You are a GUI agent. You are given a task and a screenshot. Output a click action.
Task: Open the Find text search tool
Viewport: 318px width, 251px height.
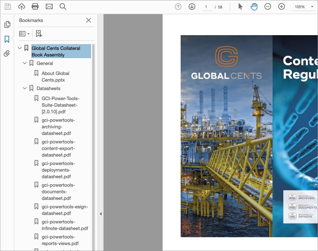pyautogui.click(x=63, y=7)
